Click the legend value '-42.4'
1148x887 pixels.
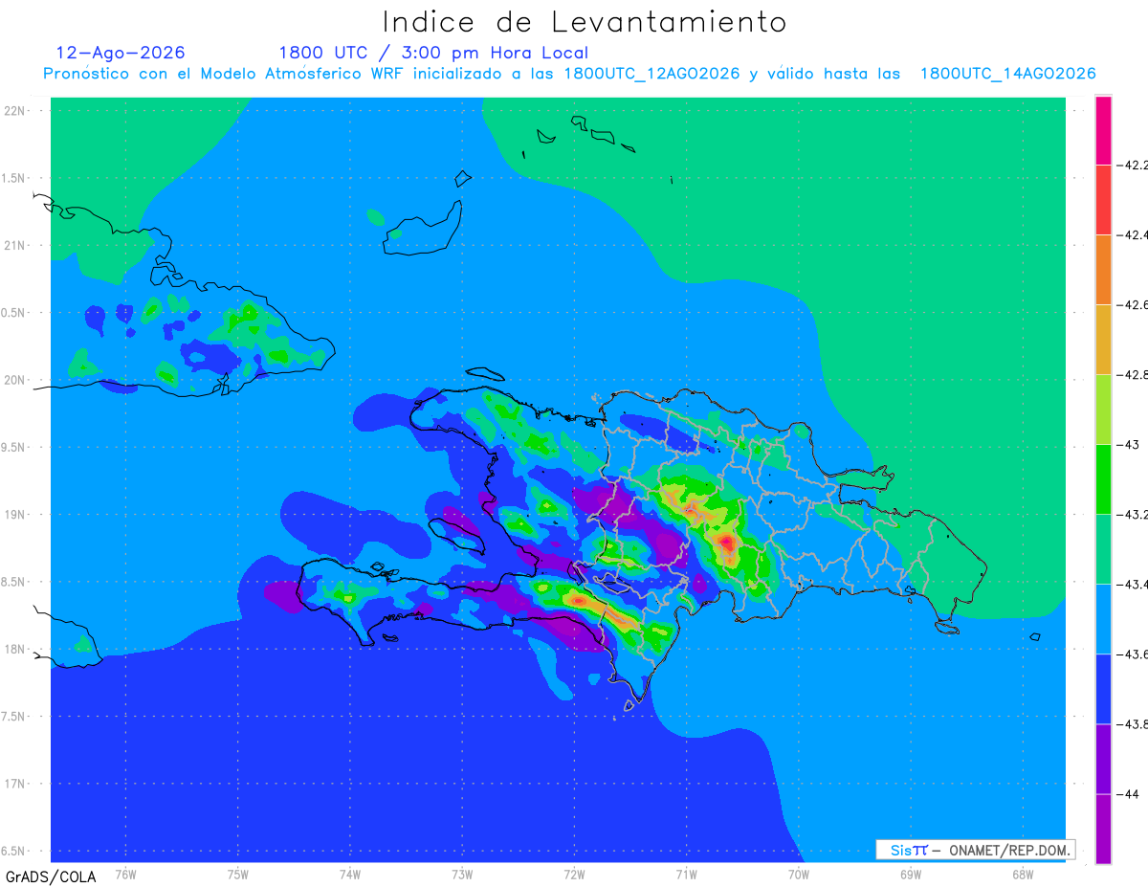click(x=1134, y=235)
